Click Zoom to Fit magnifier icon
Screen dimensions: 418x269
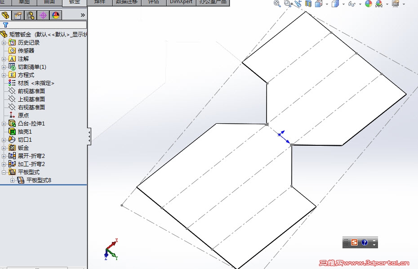pyautogui.click(x=277, y=3)
